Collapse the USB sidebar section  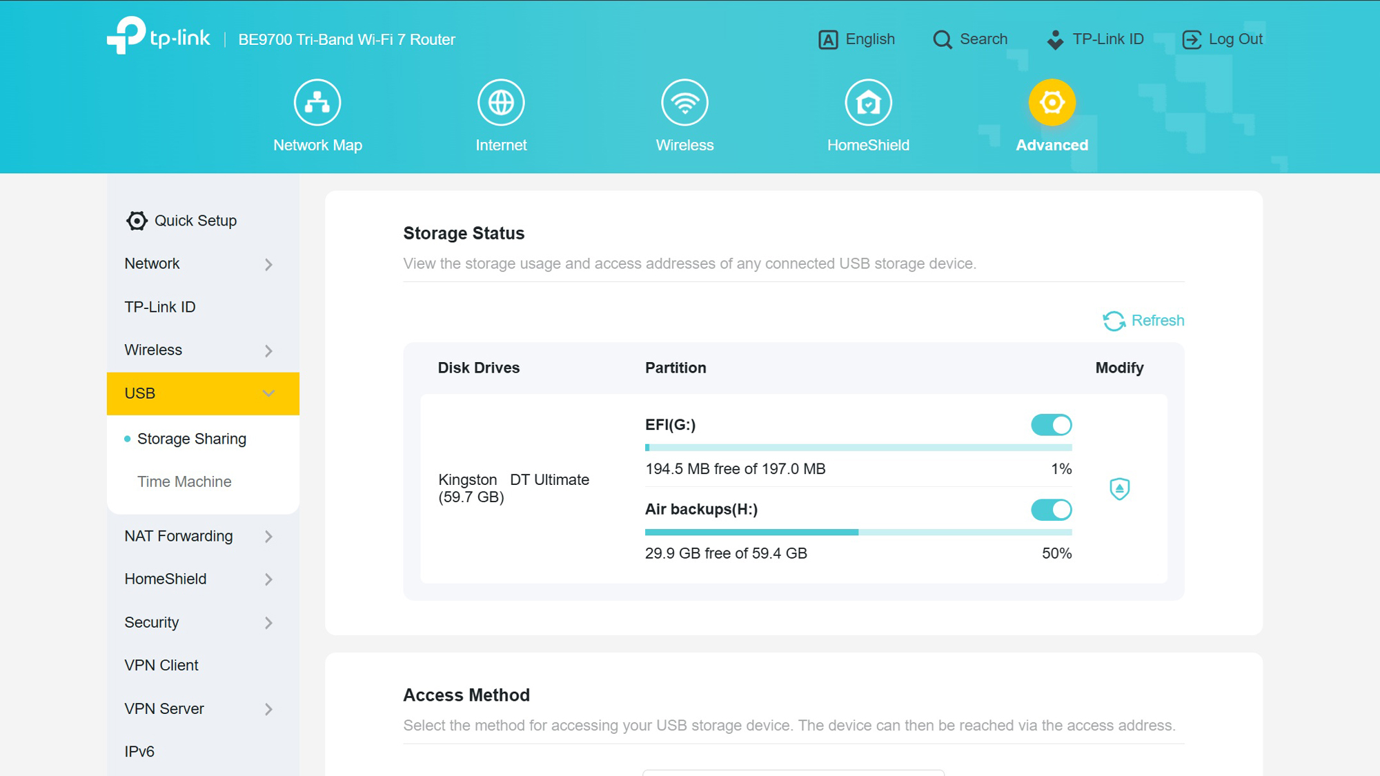tap(268, 393)
